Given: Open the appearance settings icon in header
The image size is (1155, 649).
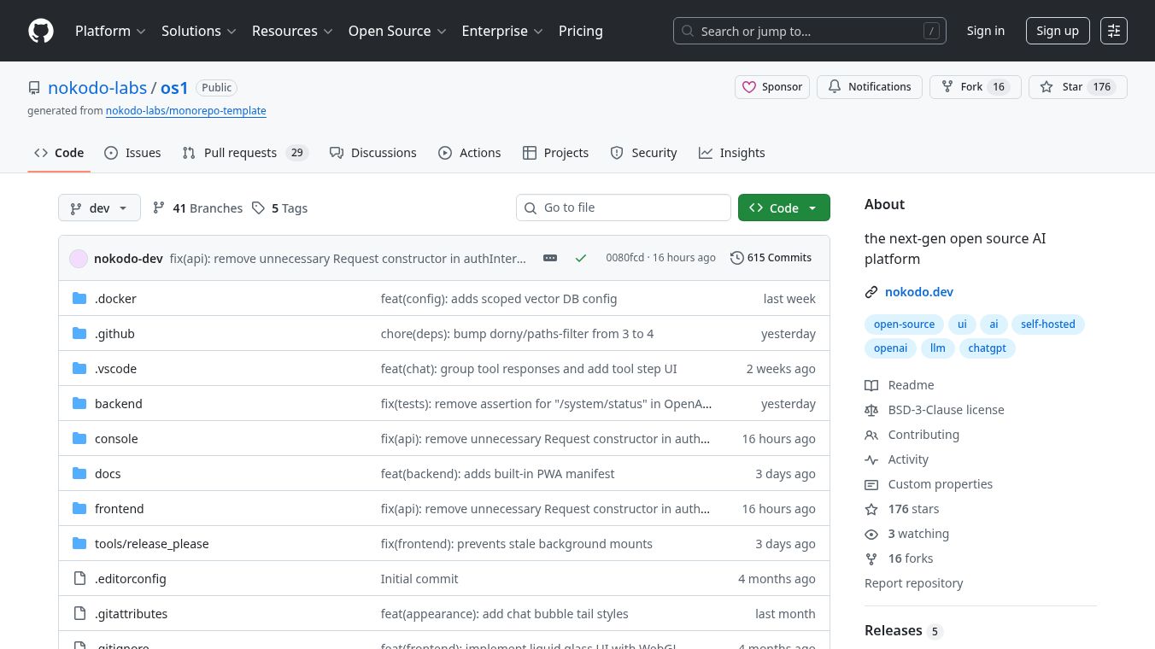Looking at the screenshot, I should pos(1113,31).
